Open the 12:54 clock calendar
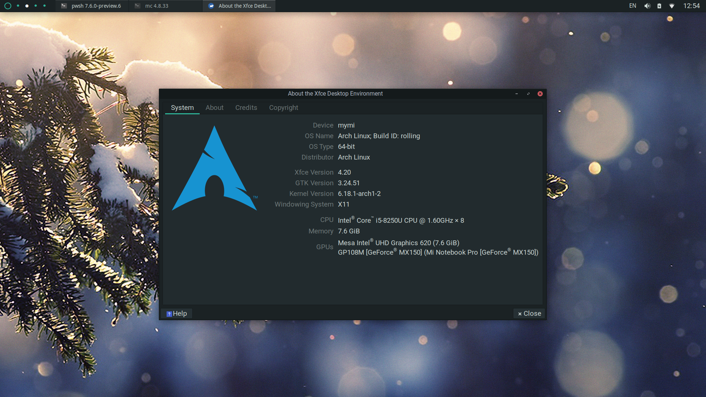 [691, 6]
